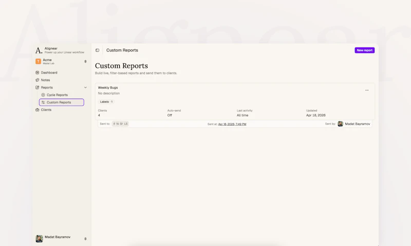Go to Notes
Image resolution: width=411 pixels, height=246 pixels.
[x=45, y=80]
